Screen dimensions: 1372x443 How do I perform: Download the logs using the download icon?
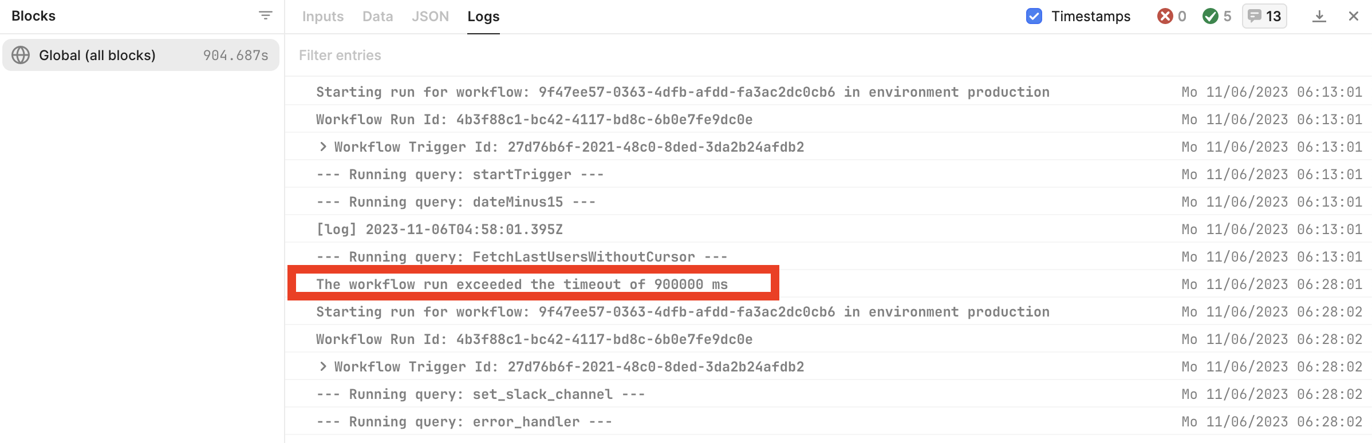pyautogui.click(x=1319, y=16)
